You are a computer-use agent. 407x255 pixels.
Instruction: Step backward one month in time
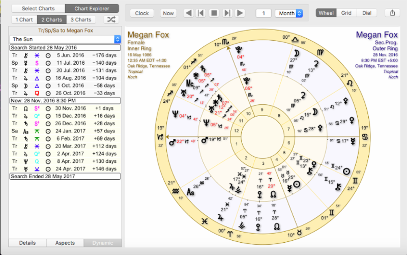(201, 13)
